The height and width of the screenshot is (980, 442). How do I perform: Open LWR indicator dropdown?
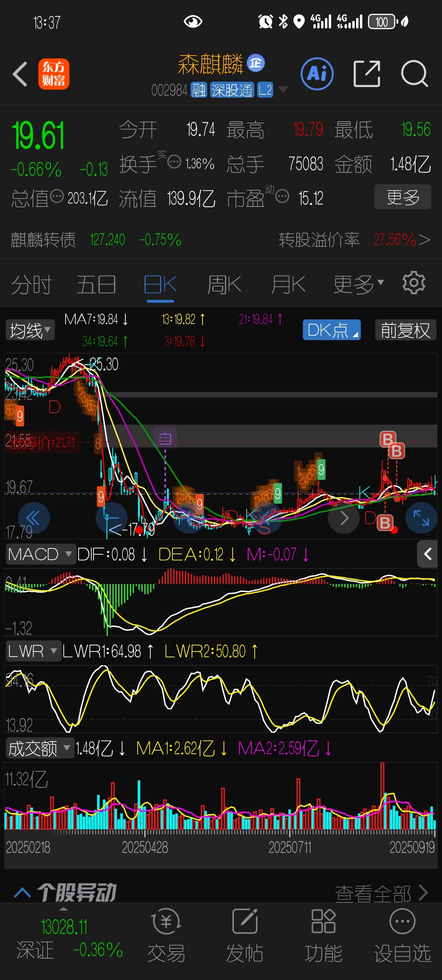coord(33,651)
